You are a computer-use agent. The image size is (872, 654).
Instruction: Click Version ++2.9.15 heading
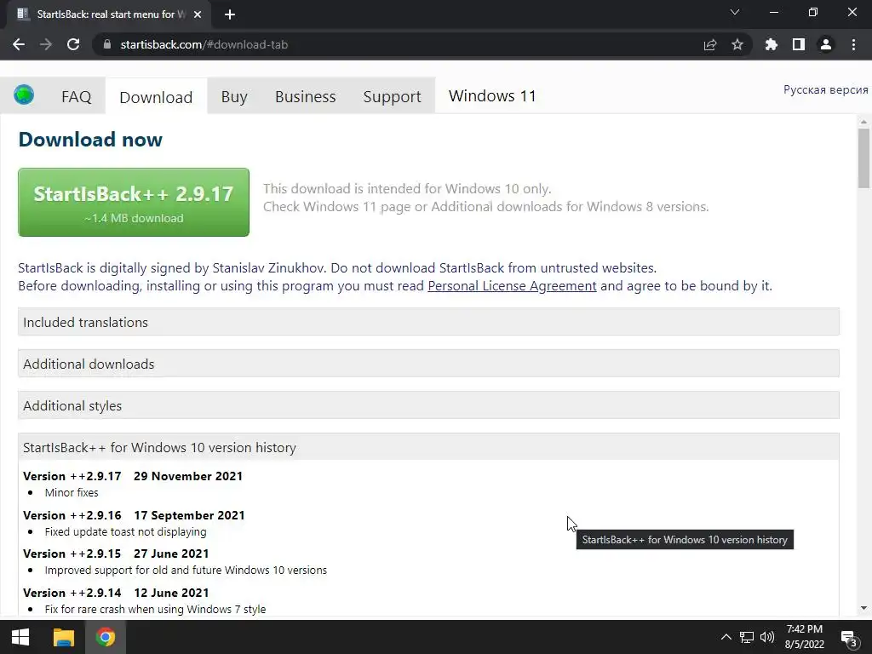116,554
